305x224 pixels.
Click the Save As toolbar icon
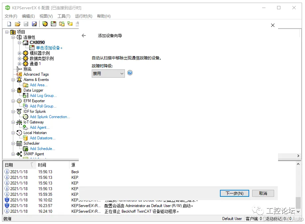(x=34, y=24)
